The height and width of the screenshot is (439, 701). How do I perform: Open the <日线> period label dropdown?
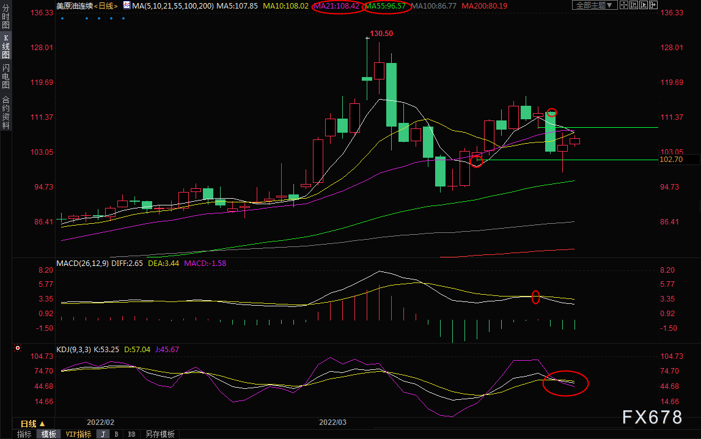click(106, 6)
